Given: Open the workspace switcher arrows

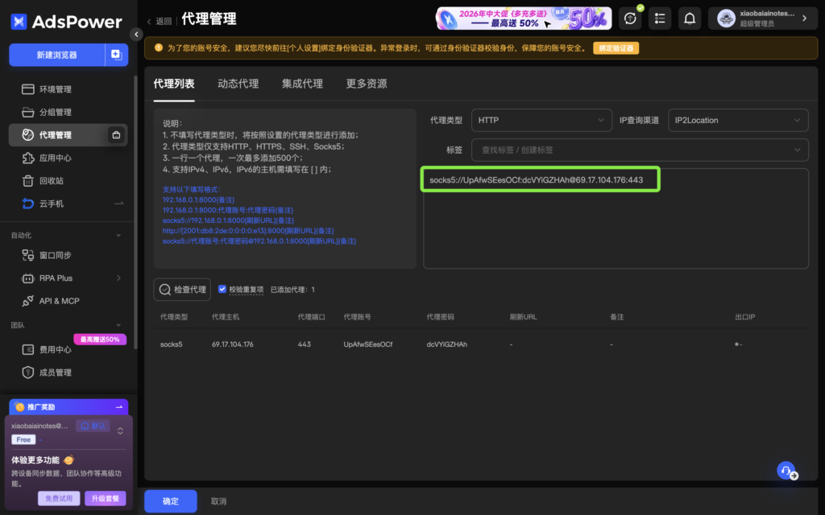Looking at the screenshot, I should 120,431.
